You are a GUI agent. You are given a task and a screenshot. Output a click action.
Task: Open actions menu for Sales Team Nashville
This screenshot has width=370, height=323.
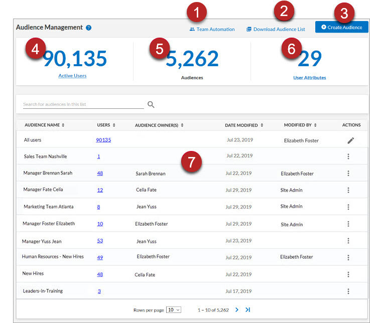[348, 156]
